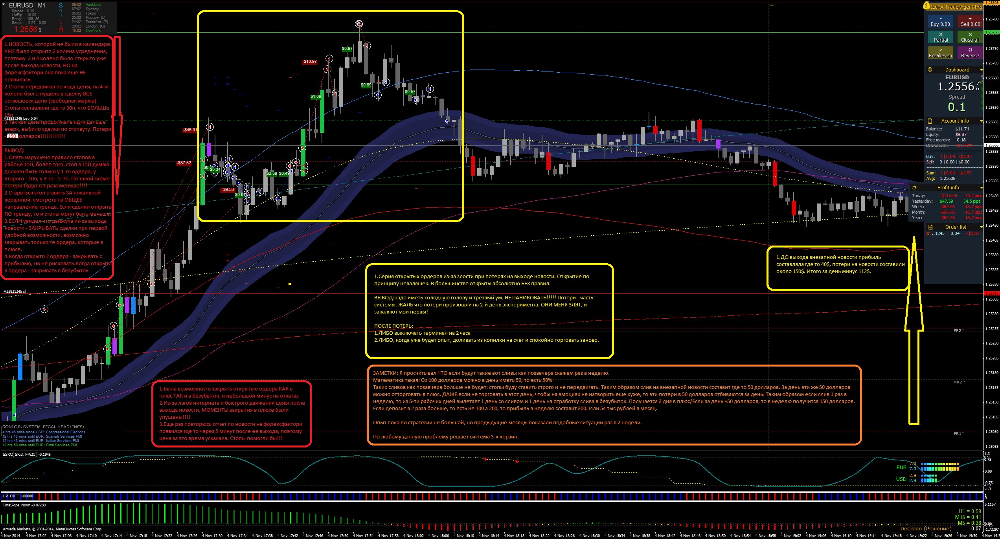Click the $1.09 profit label
Viewport: 1000px width, 539px height.
pos(316,97)
